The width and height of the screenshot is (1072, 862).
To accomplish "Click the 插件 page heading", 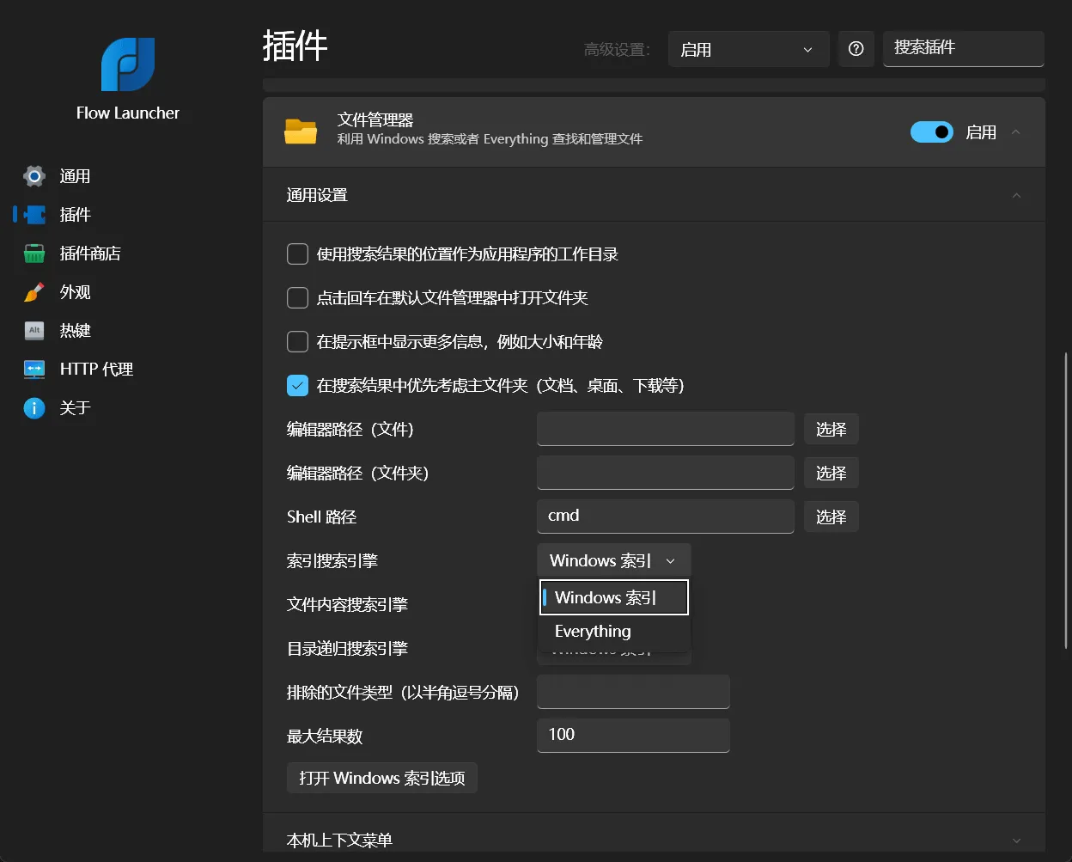I will 295,46.
